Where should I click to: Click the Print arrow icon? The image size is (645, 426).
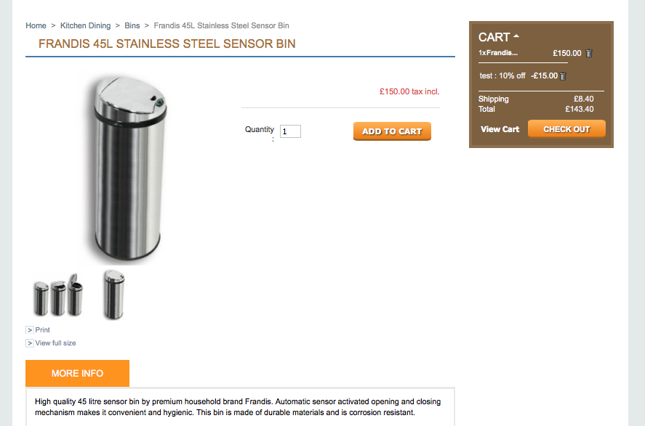tap(30, 330)
